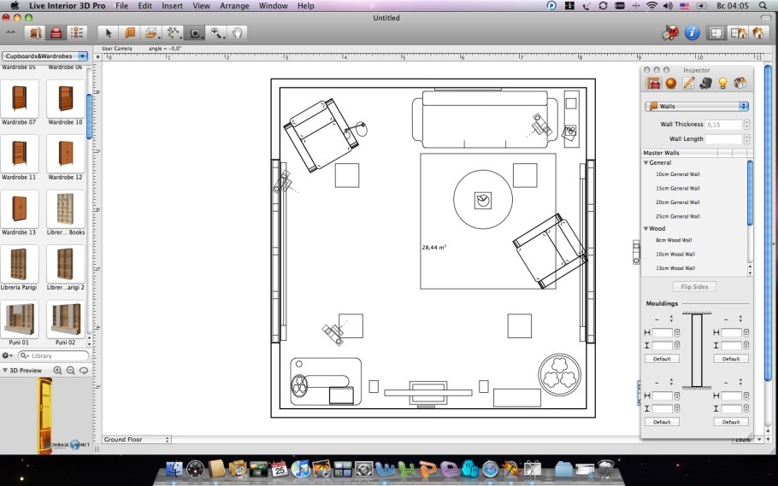This screenshot has height=486, width=778.
Task: Toggle the split 2D/3D view mode
Action: point(736,33)
